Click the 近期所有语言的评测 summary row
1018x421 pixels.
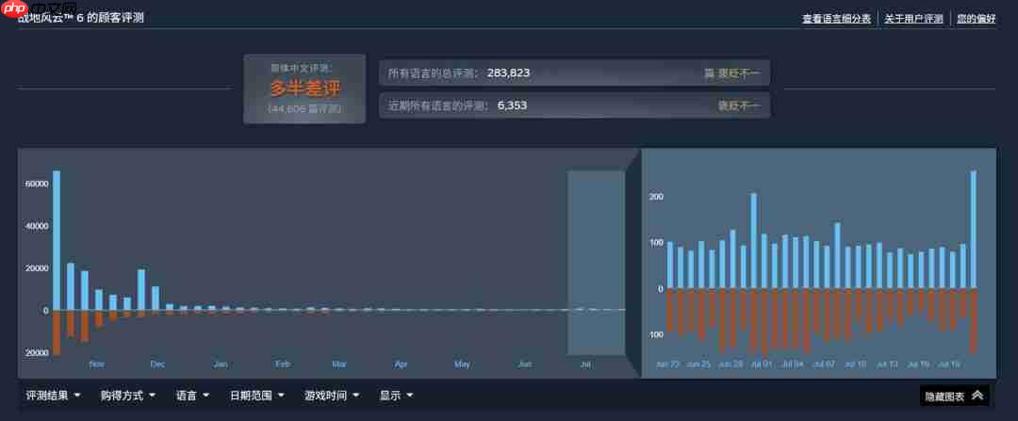click(x=575, y=105)
